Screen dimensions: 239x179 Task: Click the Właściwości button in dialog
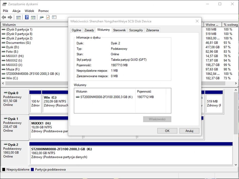[x=157, y=119]
